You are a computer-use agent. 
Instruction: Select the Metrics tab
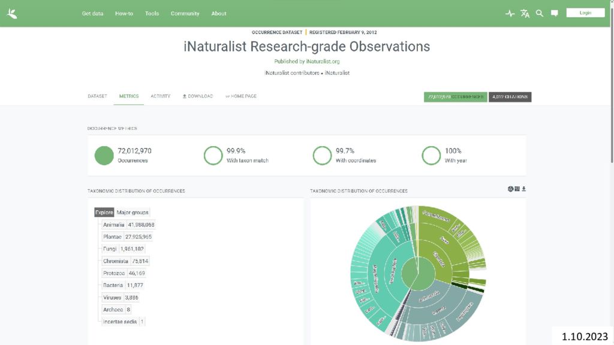[x=129, y=96]
